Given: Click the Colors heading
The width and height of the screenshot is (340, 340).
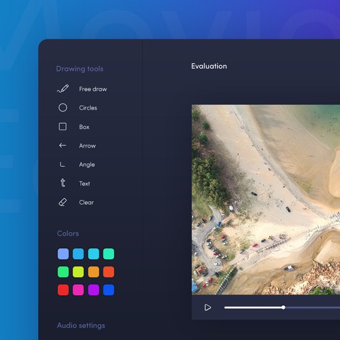Looking at the screenshot, I should [x=68, y=233].
